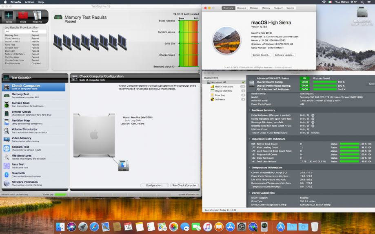The image size is (375, 234).
Task: Collapse the Important Health Indicators section
Action: click(250, 139)
